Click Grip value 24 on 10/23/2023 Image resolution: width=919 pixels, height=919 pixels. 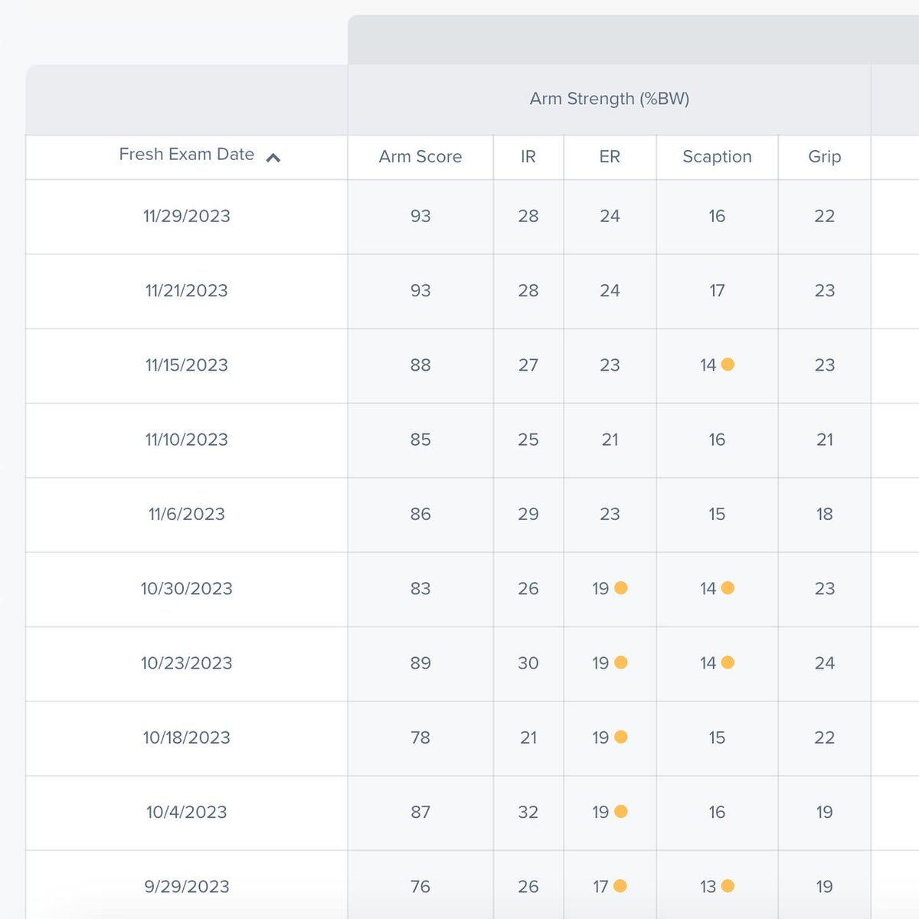coord(825,663)
